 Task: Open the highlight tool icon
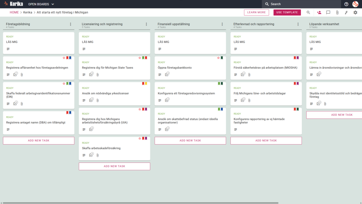pyautogui.click(x=346, y=12)
